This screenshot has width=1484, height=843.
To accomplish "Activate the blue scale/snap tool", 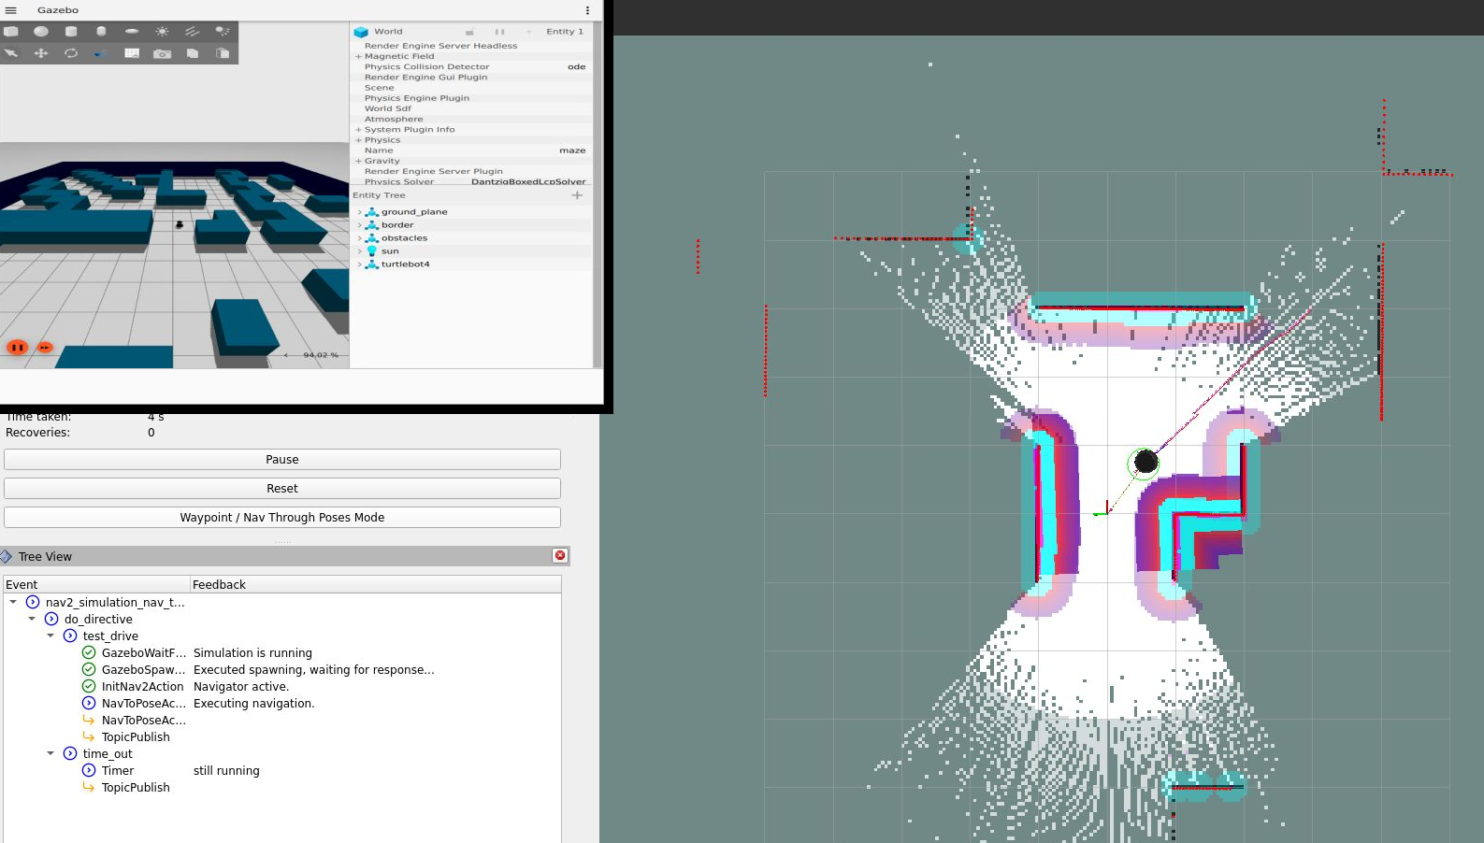I will coord(101,53).
